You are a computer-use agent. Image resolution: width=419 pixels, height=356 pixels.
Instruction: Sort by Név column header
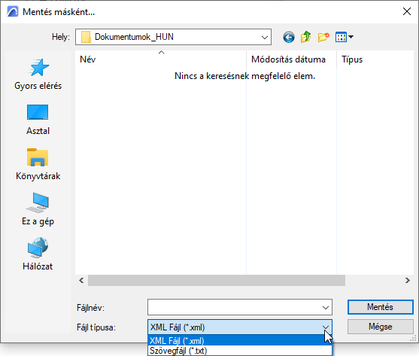(x=161, y=59)
